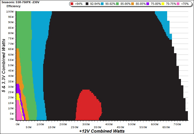This screenshot has height=134, width=194.
Task: Click the 300W tick on the x-axis
Action: [86, 124]
